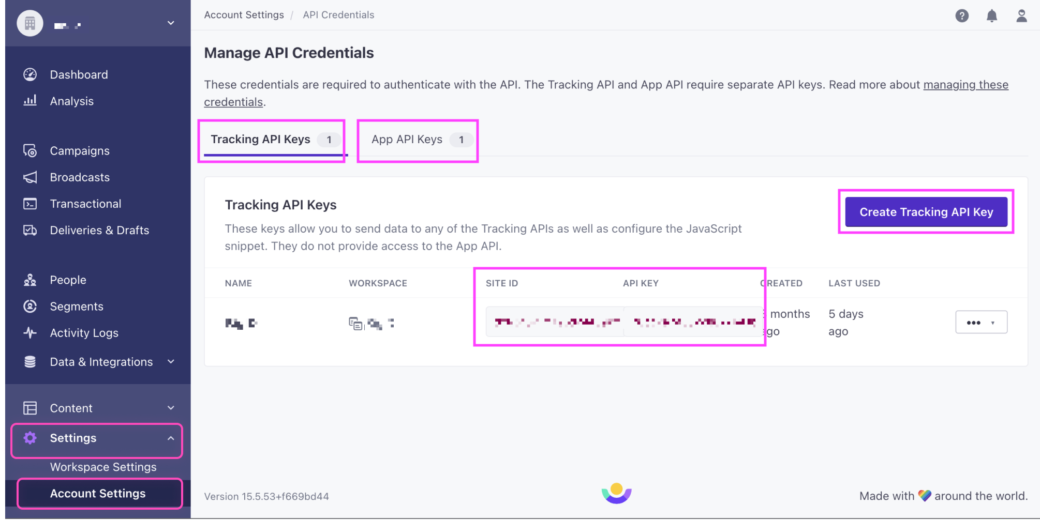The height and width of the screenshot is (520, 1040).
Task: Open the user profile icon
Action: pyautogui.click(x=1021, y=16)
